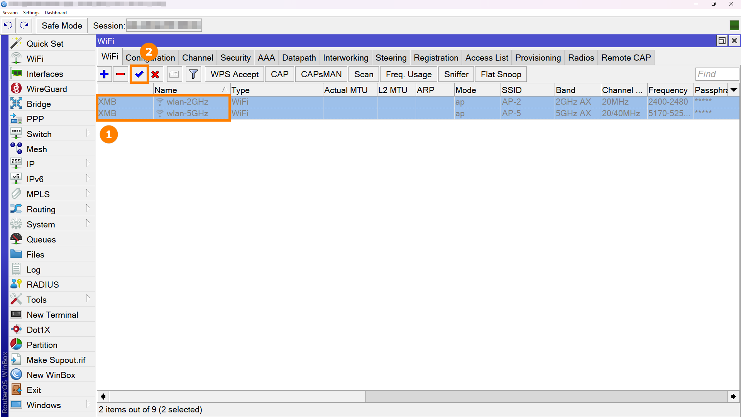Disable selected interfaces with red X
This screenshot has height=417, width=741.
[155, 74]
